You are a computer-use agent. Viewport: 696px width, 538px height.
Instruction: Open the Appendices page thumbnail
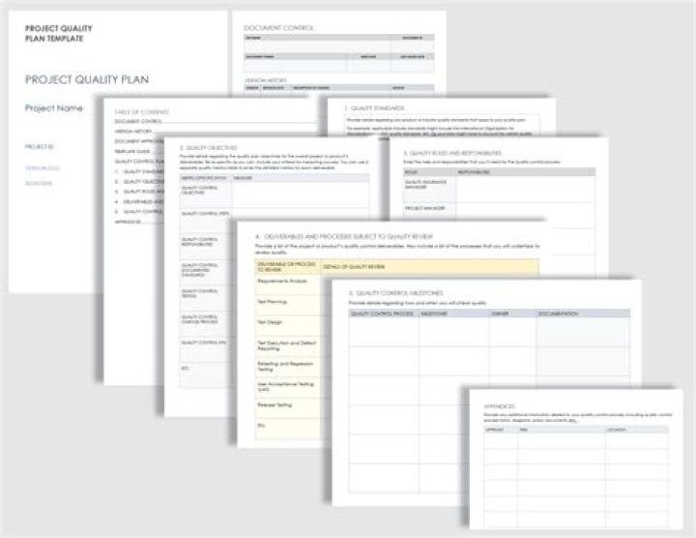click(x=576, y=459)
